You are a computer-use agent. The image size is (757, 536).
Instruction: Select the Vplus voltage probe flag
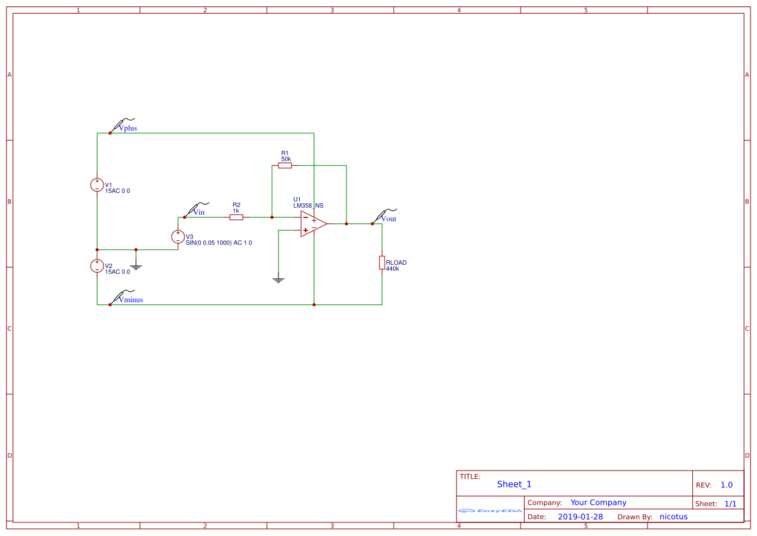click(120, 123)
